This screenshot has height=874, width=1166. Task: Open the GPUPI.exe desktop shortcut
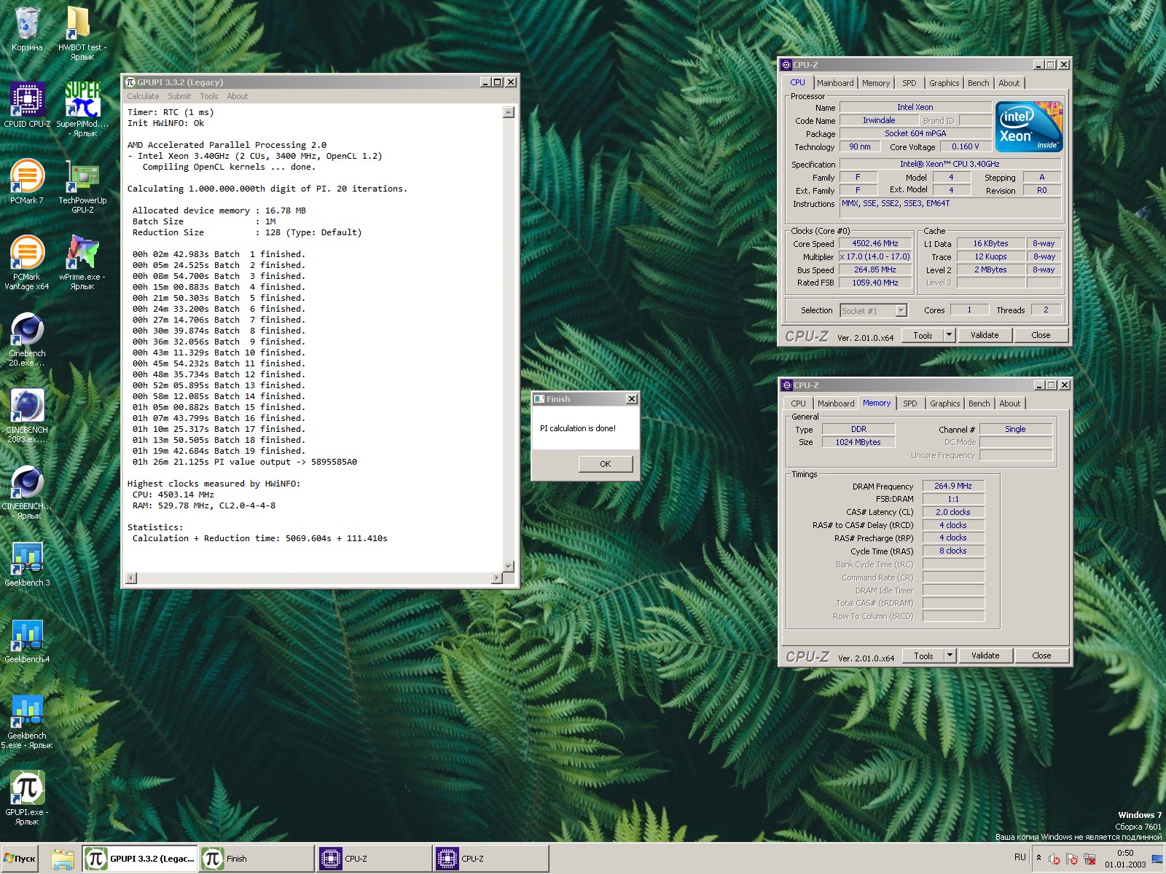click(27, 798)
